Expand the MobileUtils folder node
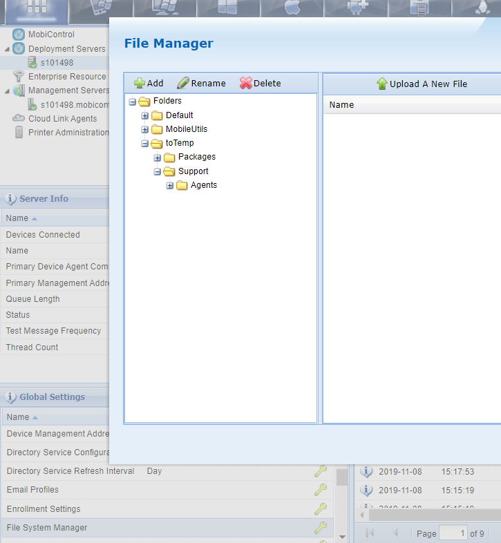The width and height of the screenshot is (501, 543). point(145,130)
